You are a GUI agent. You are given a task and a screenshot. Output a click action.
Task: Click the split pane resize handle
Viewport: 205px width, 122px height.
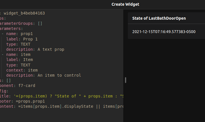point(126,80)
